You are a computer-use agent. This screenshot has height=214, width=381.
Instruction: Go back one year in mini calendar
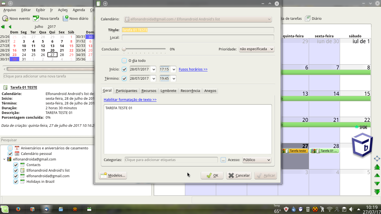tap(3, 27)
